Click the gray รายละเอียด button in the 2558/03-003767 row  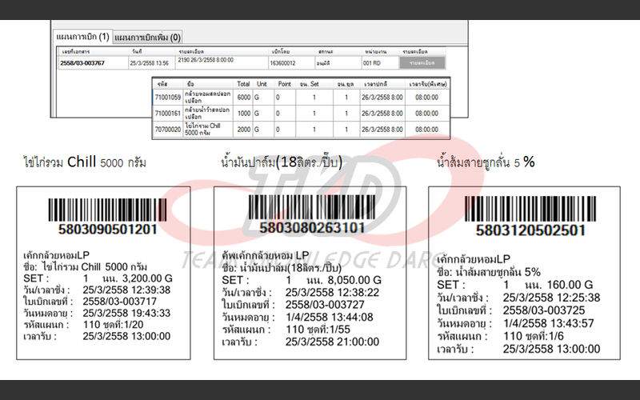tap(422, 63)
